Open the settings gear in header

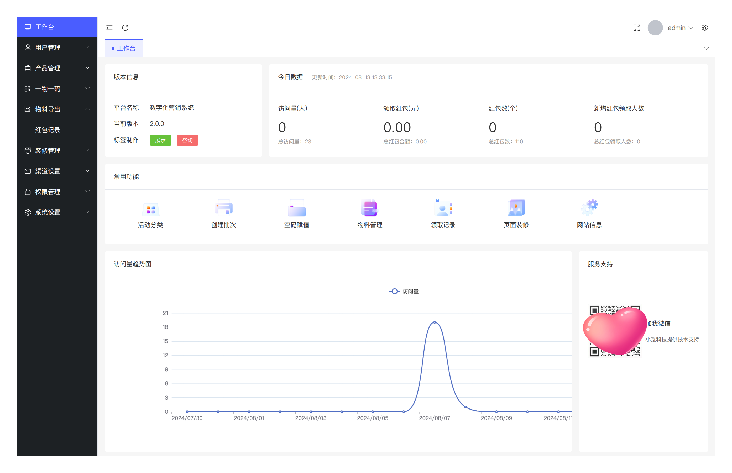(x=704, y=28)
